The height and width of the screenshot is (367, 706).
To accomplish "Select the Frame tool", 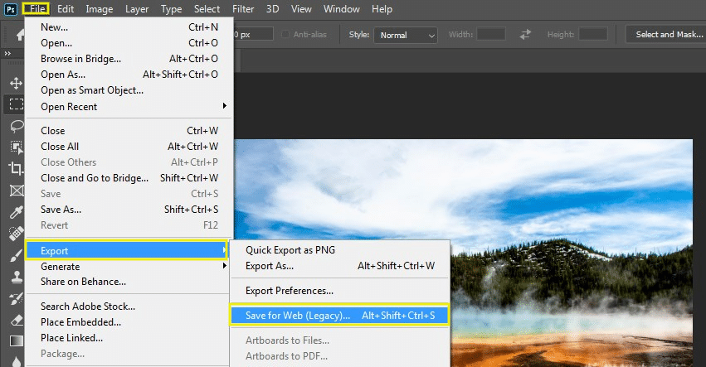I will pyautogui.click(x=17, y=191).
